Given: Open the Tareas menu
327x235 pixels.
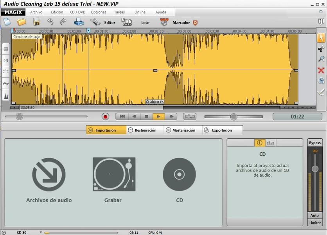Looking at the screenshot, I should click(119, 12).
